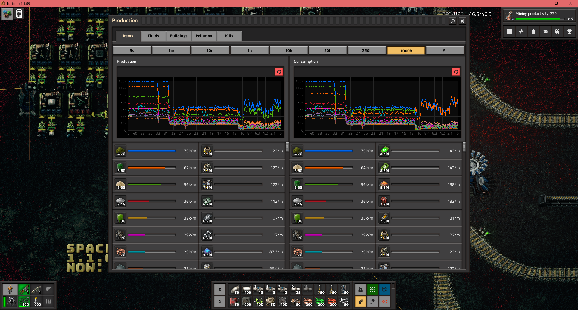Select the 4.7G stone item in Production list

click(x=120, y=151)
